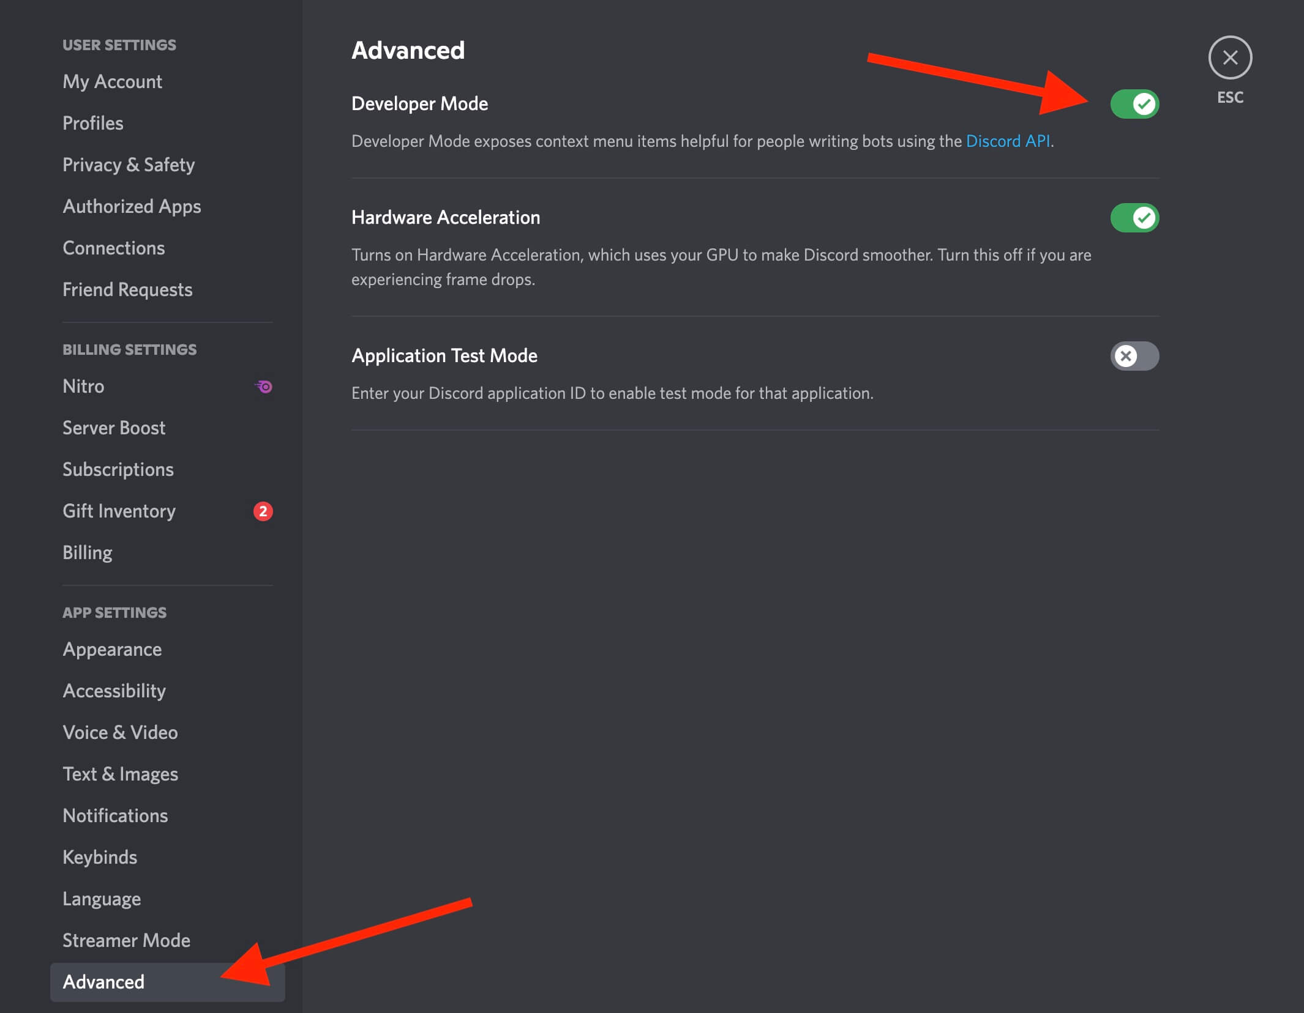Navigate to Voice & Video settings
1304x1013 pixels.
coord(119,732)
